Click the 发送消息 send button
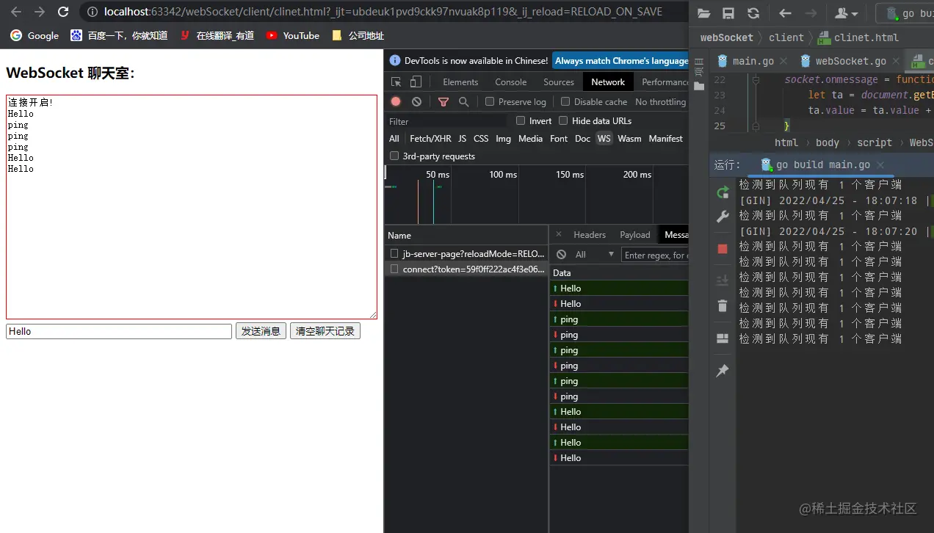The width and height of the screenshot is (934, 533). [x=261, y=331]
